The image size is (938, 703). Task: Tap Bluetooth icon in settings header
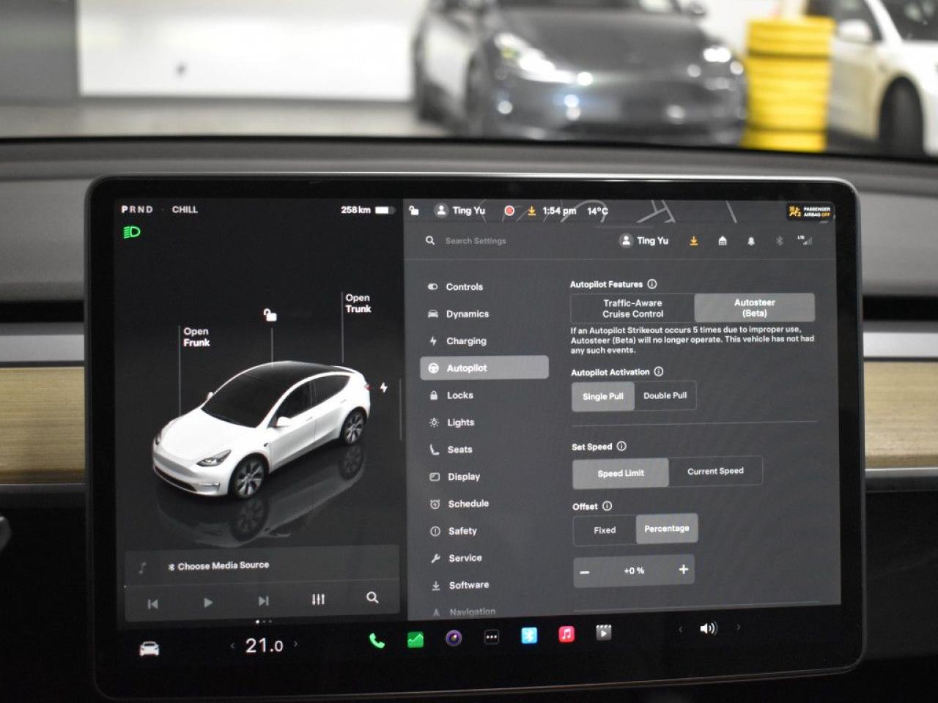pyautogui.click(x=779, y=241)
